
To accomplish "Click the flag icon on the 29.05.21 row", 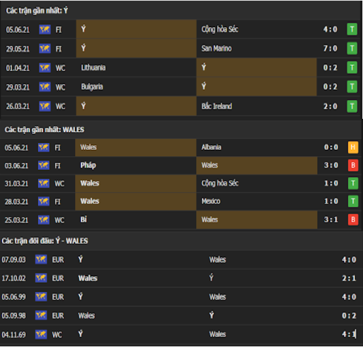I will point(45,49).
